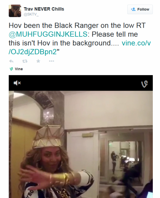Open the Trav NEVER Chills display name

coord(44,9)
